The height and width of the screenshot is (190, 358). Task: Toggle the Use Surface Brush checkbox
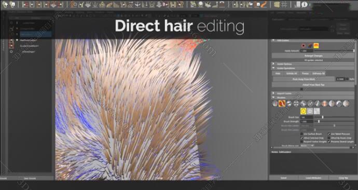(x=301, y=134)
